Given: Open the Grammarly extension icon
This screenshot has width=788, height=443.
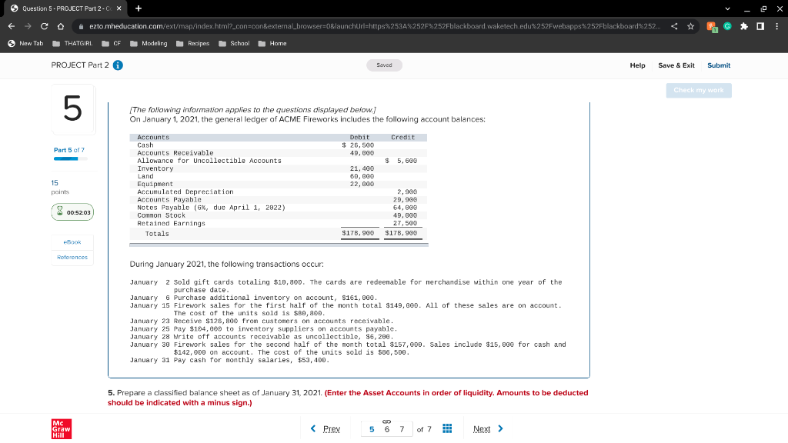Looking at the screenshot, I should (726, 25).
